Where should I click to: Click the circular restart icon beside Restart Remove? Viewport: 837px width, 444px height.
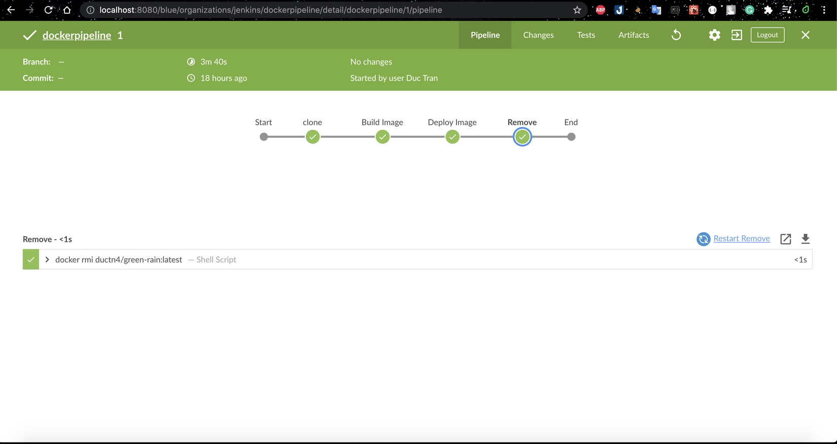coord(703,239)
